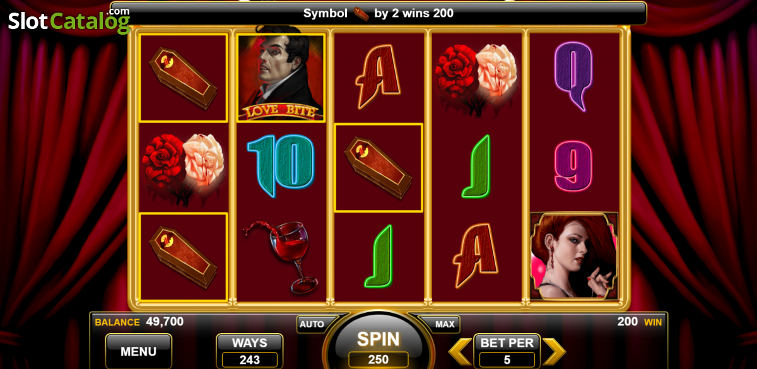Click the wine glass symbol

click(x=281, y=256)
